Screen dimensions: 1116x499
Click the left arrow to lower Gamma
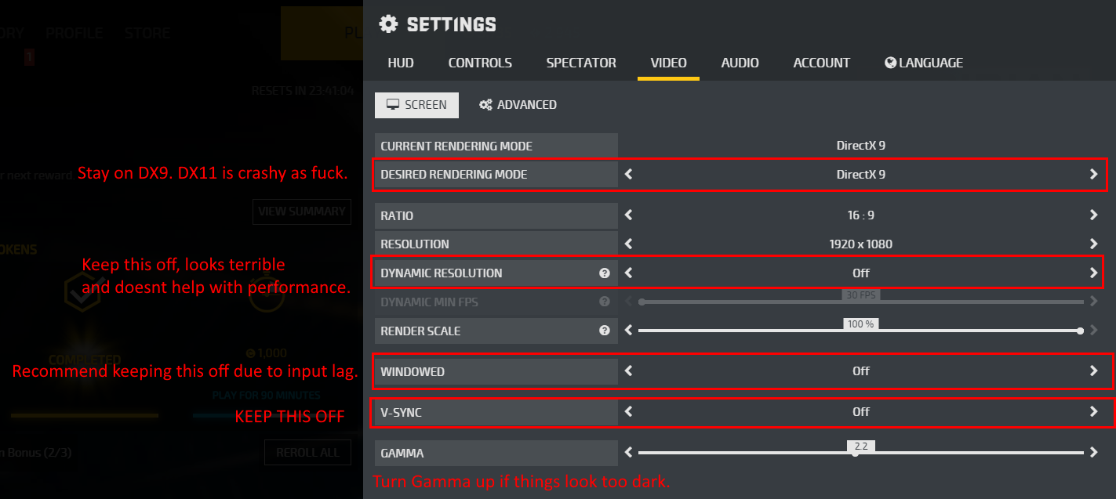pyautogui.click(x=628, y=453)
